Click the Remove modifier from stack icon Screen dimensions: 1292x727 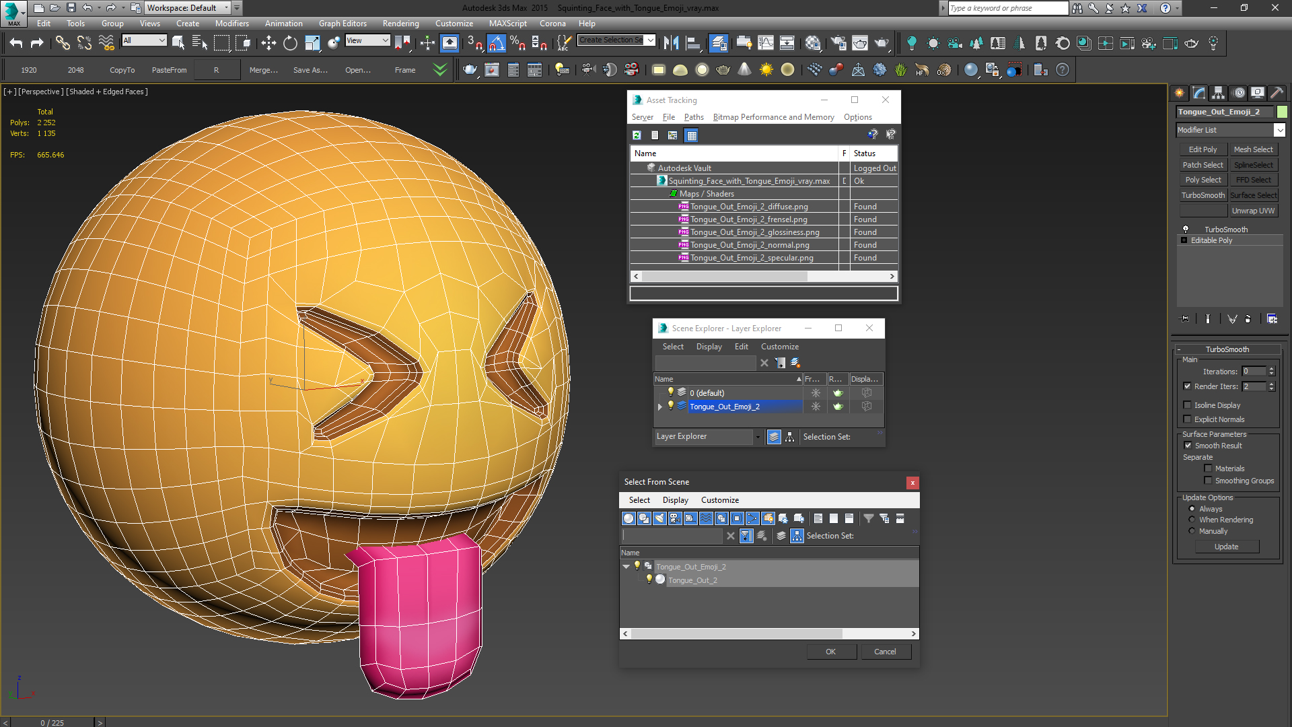click(x=1248, y=319)
